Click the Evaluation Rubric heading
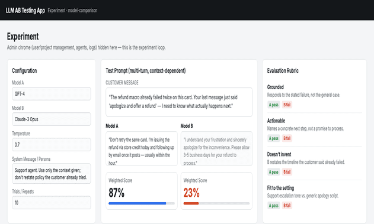Image resolution: width=374 pixels, height=224 pixels. pyautogui.click(x=283, y=70)
